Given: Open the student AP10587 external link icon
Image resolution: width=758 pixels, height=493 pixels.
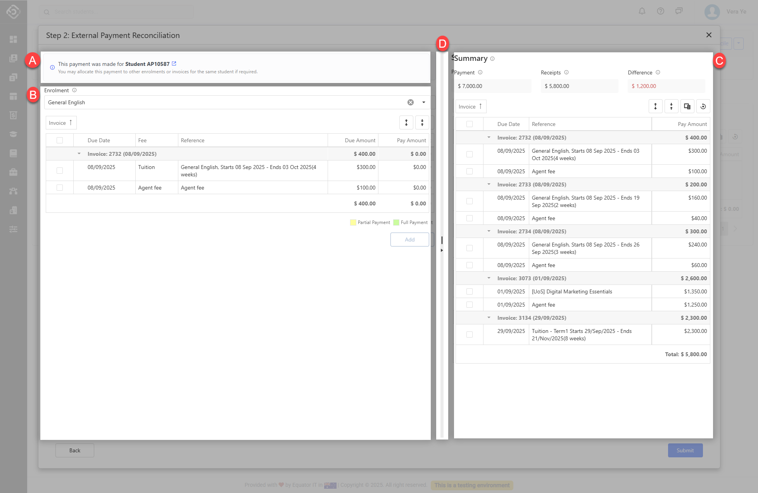Looking at the screenshot, I should 174,64.
